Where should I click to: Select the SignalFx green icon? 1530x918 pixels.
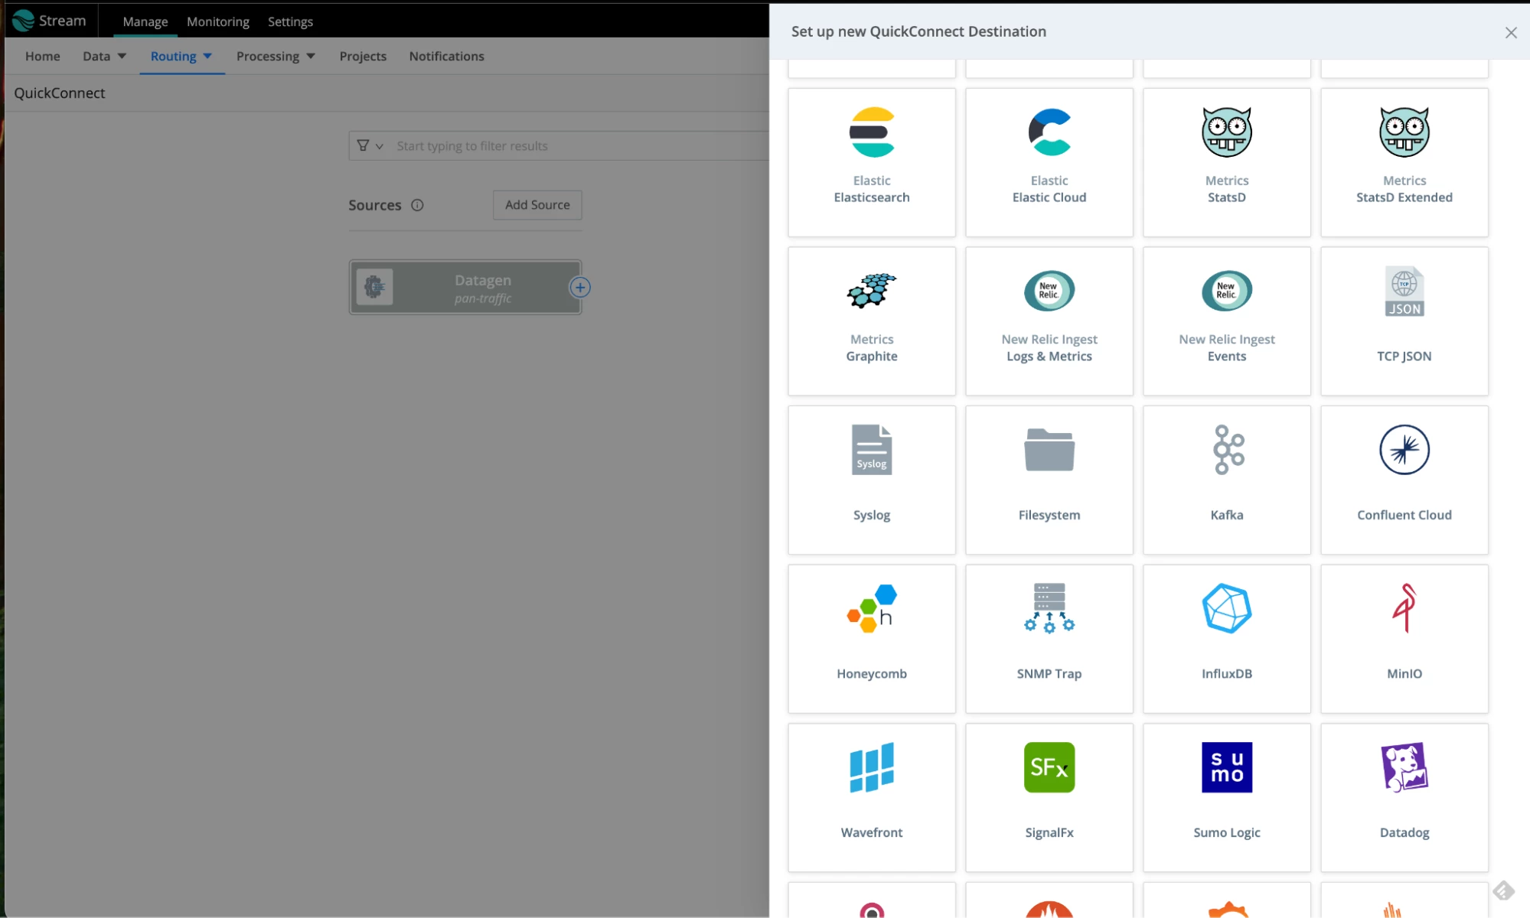coord(1049,767)
